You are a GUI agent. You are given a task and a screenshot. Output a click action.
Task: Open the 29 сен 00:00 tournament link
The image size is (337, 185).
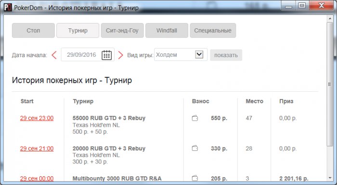coord(37,178)
